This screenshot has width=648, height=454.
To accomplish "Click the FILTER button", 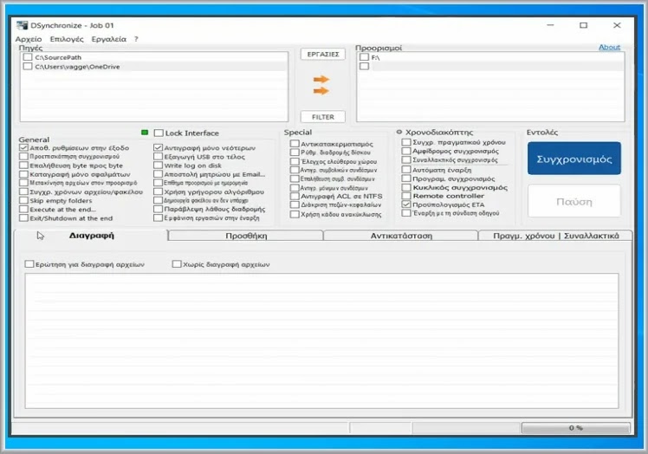I will [323, 117].
